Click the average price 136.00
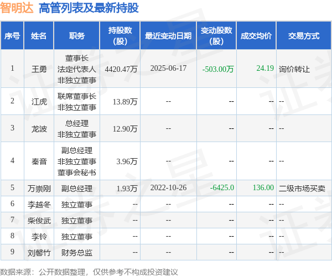Viewport: 332px width, 277px height. (263, 187)
